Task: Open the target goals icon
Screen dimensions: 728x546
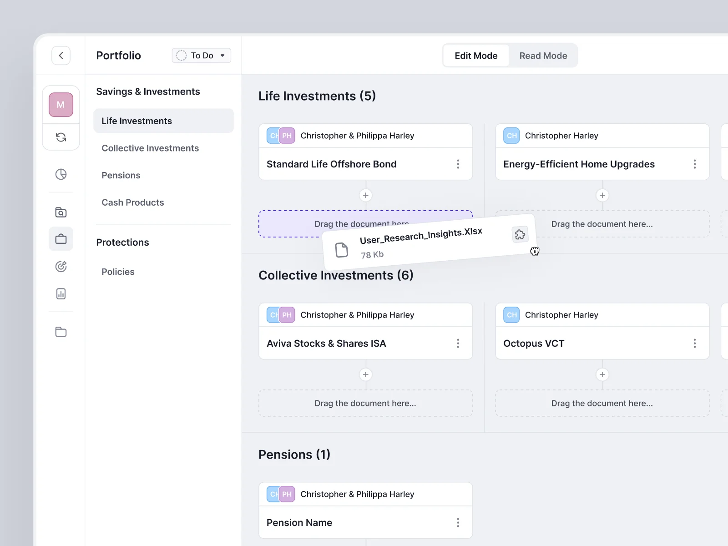Action: 61,267
